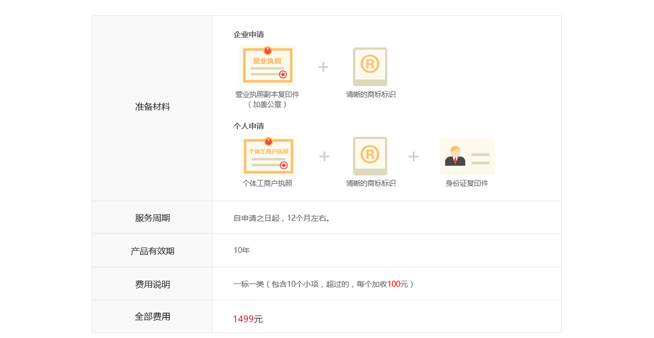Click the trademark icon under 个人申请
This screenshot has height=338, width=654.
pyautogui.click(x=370, y=156)
